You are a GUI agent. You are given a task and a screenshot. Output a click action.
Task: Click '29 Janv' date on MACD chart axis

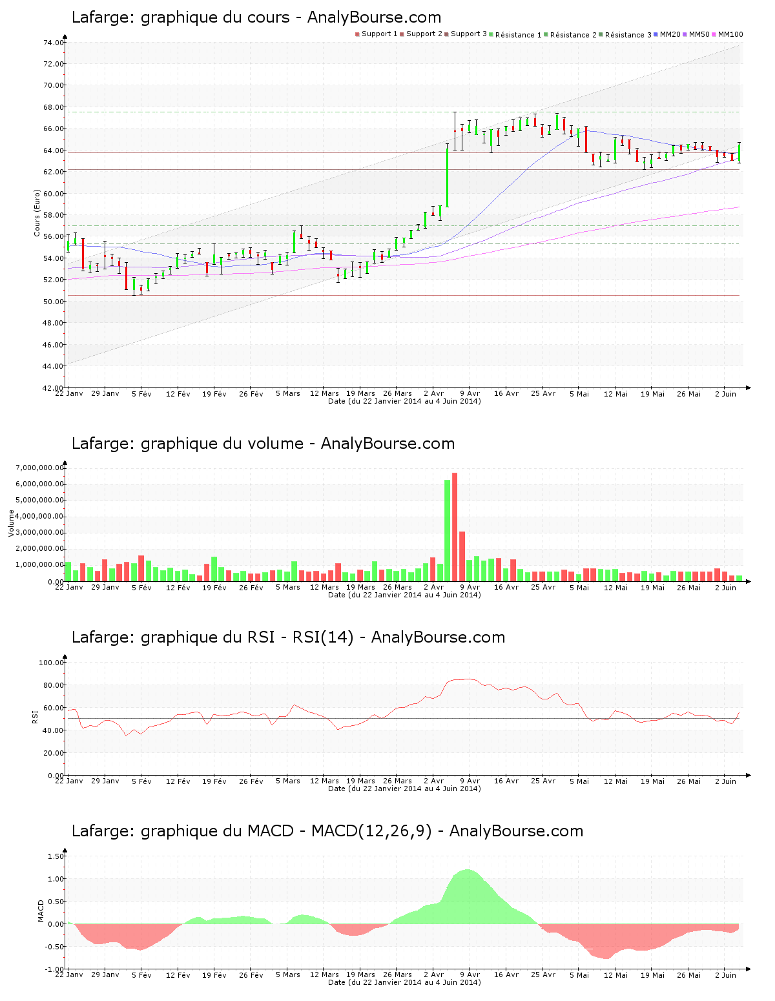point(105,975)
